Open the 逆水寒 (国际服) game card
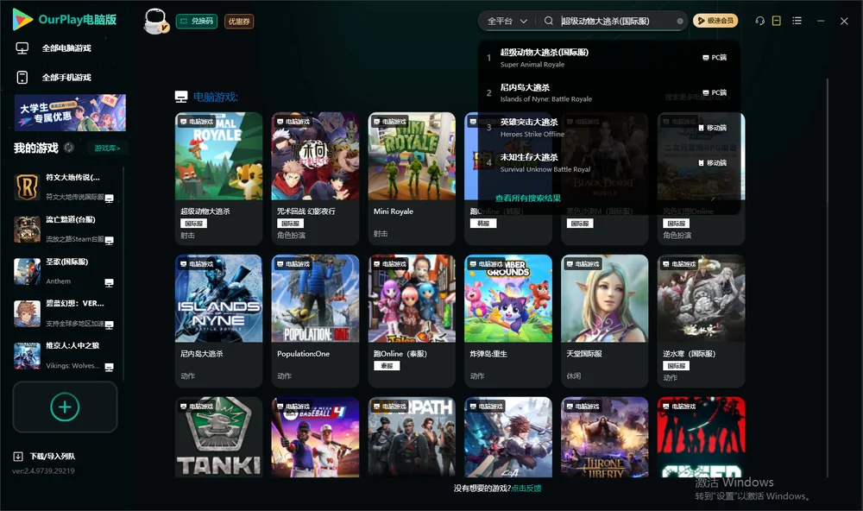The height and width of the screenshot is (511, 863). [701, 320]
